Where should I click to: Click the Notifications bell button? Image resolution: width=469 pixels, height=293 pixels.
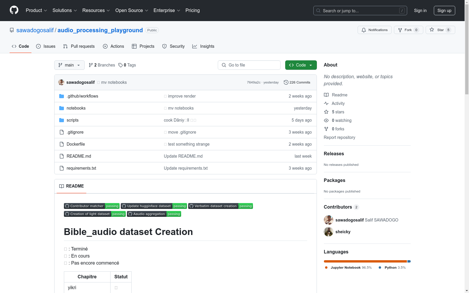point(375,30)
